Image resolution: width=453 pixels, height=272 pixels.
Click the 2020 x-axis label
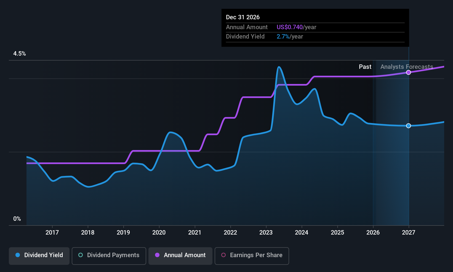159,233
